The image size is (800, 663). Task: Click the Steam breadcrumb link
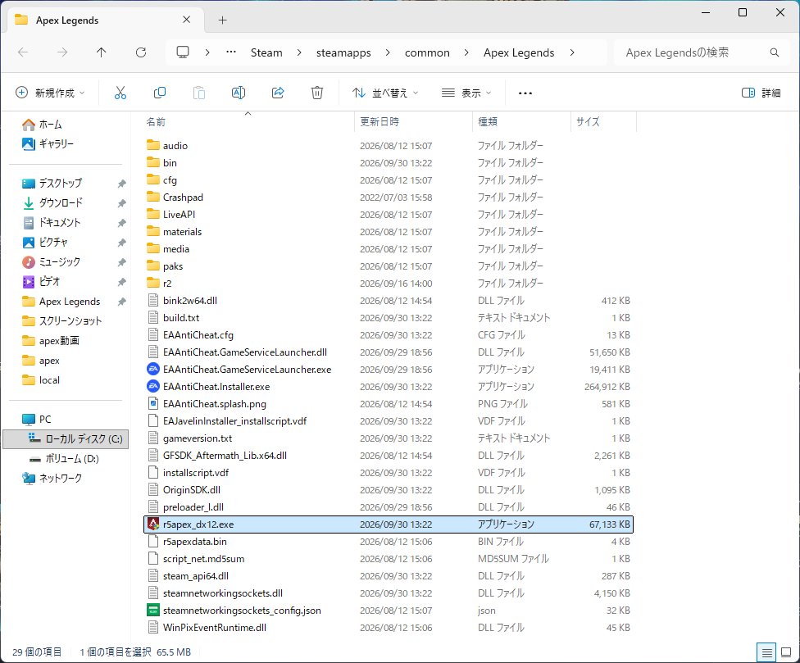266,52
